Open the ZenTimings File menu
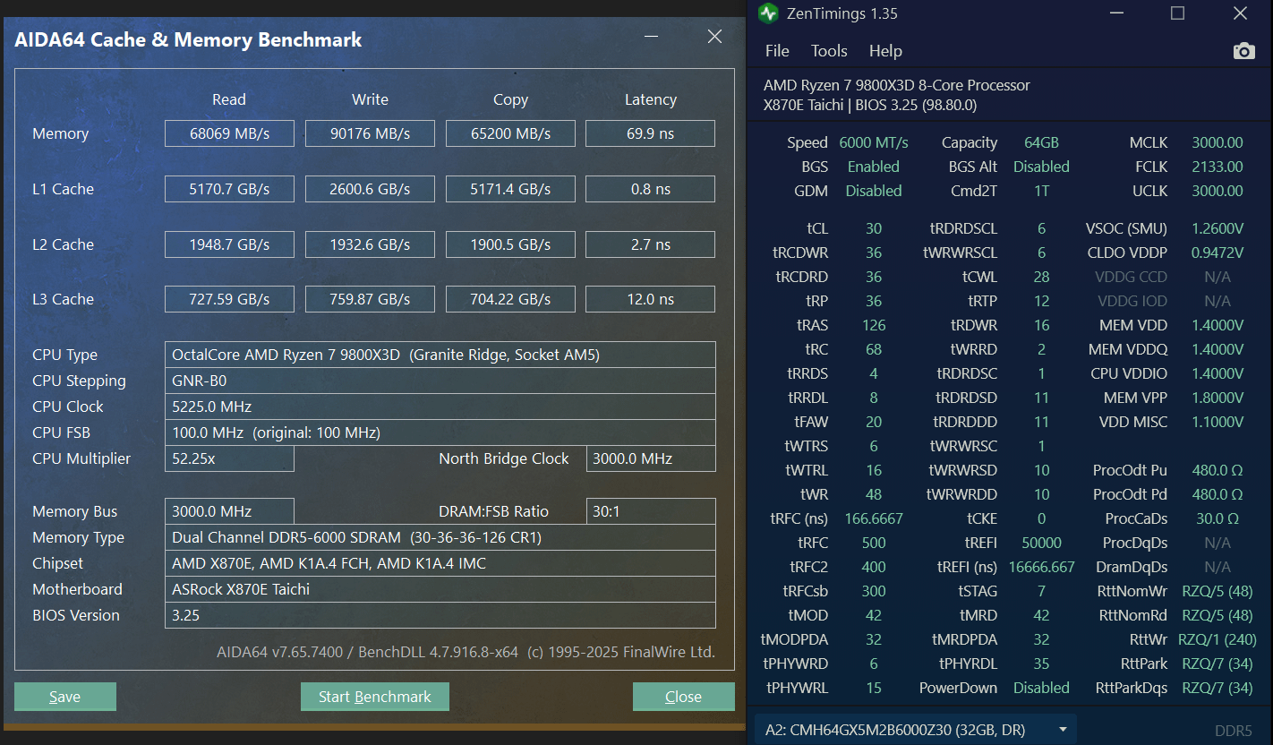This screenshot has width=1273, height=745. coord(777,51)
